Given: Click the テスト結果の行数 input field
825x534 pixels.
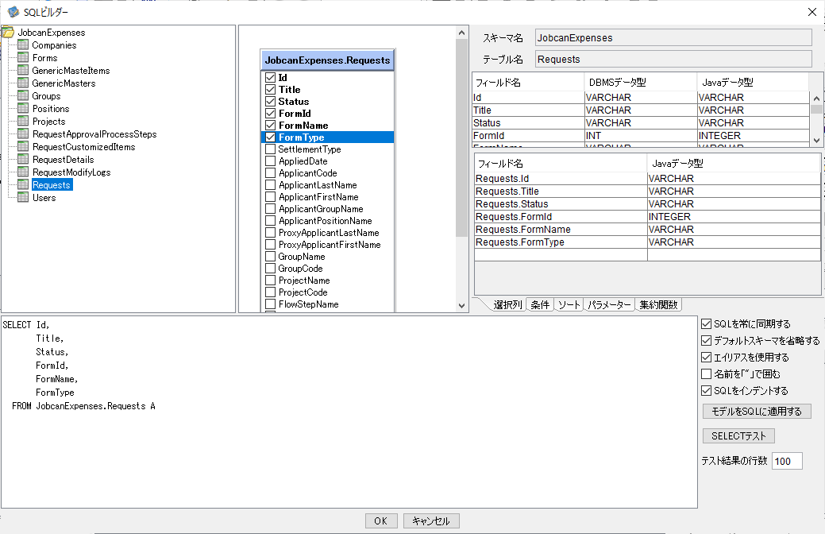Looking at the screenshot, I should coord(787,461).
